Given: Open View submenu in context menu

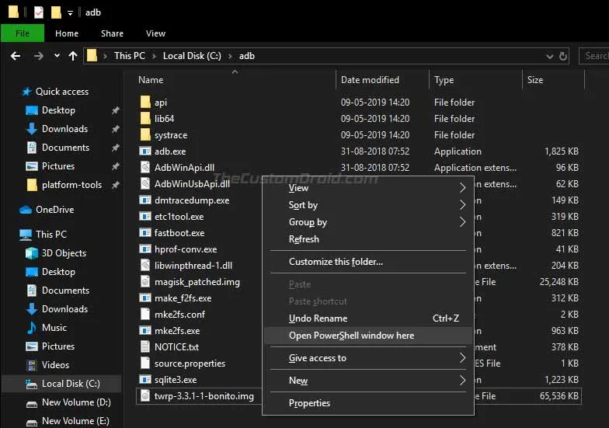Looking at the screenshot, I should point(368,188).
